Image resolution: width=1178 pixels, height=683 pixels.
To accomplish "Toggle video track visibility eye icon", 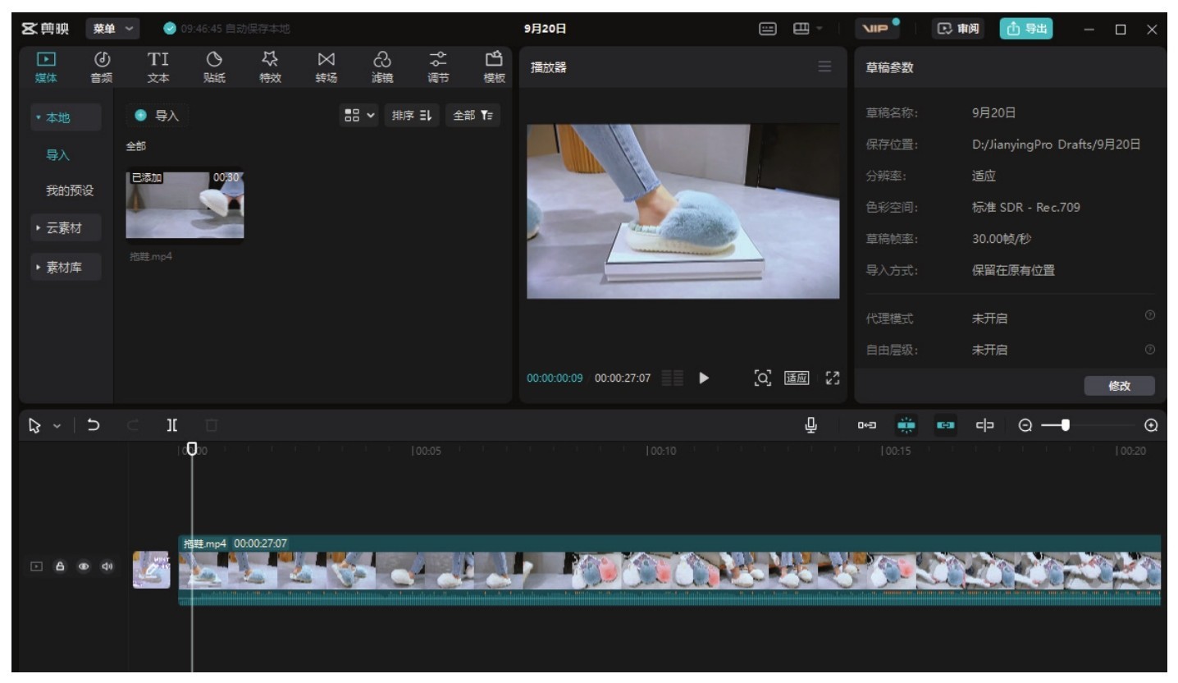I will pyautogui.click(x=83, y=566).
